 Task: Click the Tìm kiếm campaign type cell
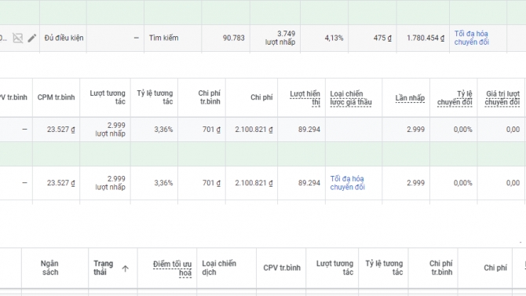pyautogui.click(x=164, y=38)
